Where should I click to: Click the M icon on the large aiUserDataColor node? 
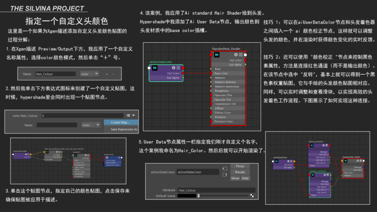click(155, 68)
